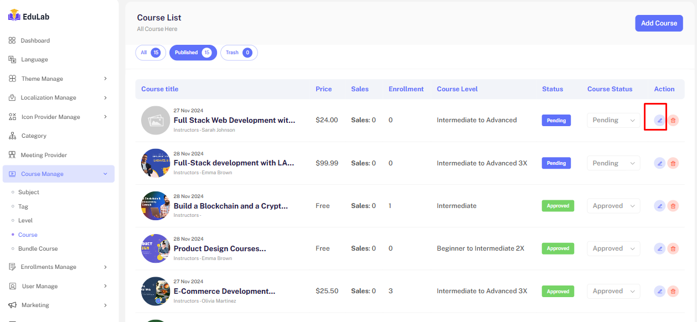This screenshot has width=697, height=322.
Task: Edit the Build a Blockchain course
Action: pyautogui.click(x=659, y=206)
